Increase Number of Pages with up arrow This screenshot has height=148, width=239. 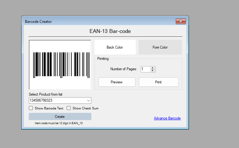[153, 68]
